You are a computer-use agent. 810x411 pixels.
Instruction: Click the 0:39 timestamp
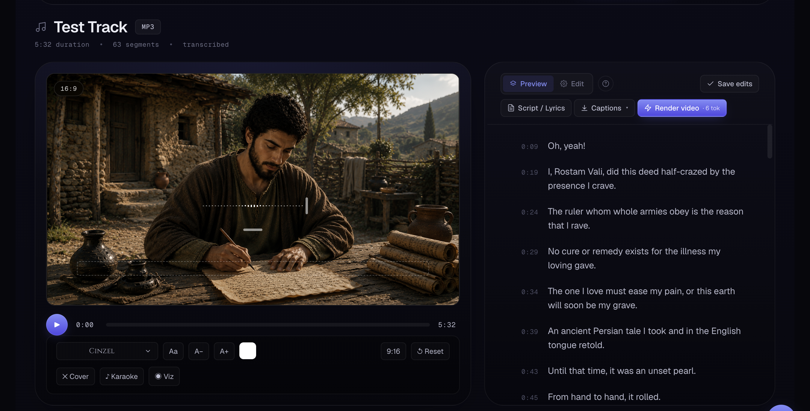(x=530, y=332)
